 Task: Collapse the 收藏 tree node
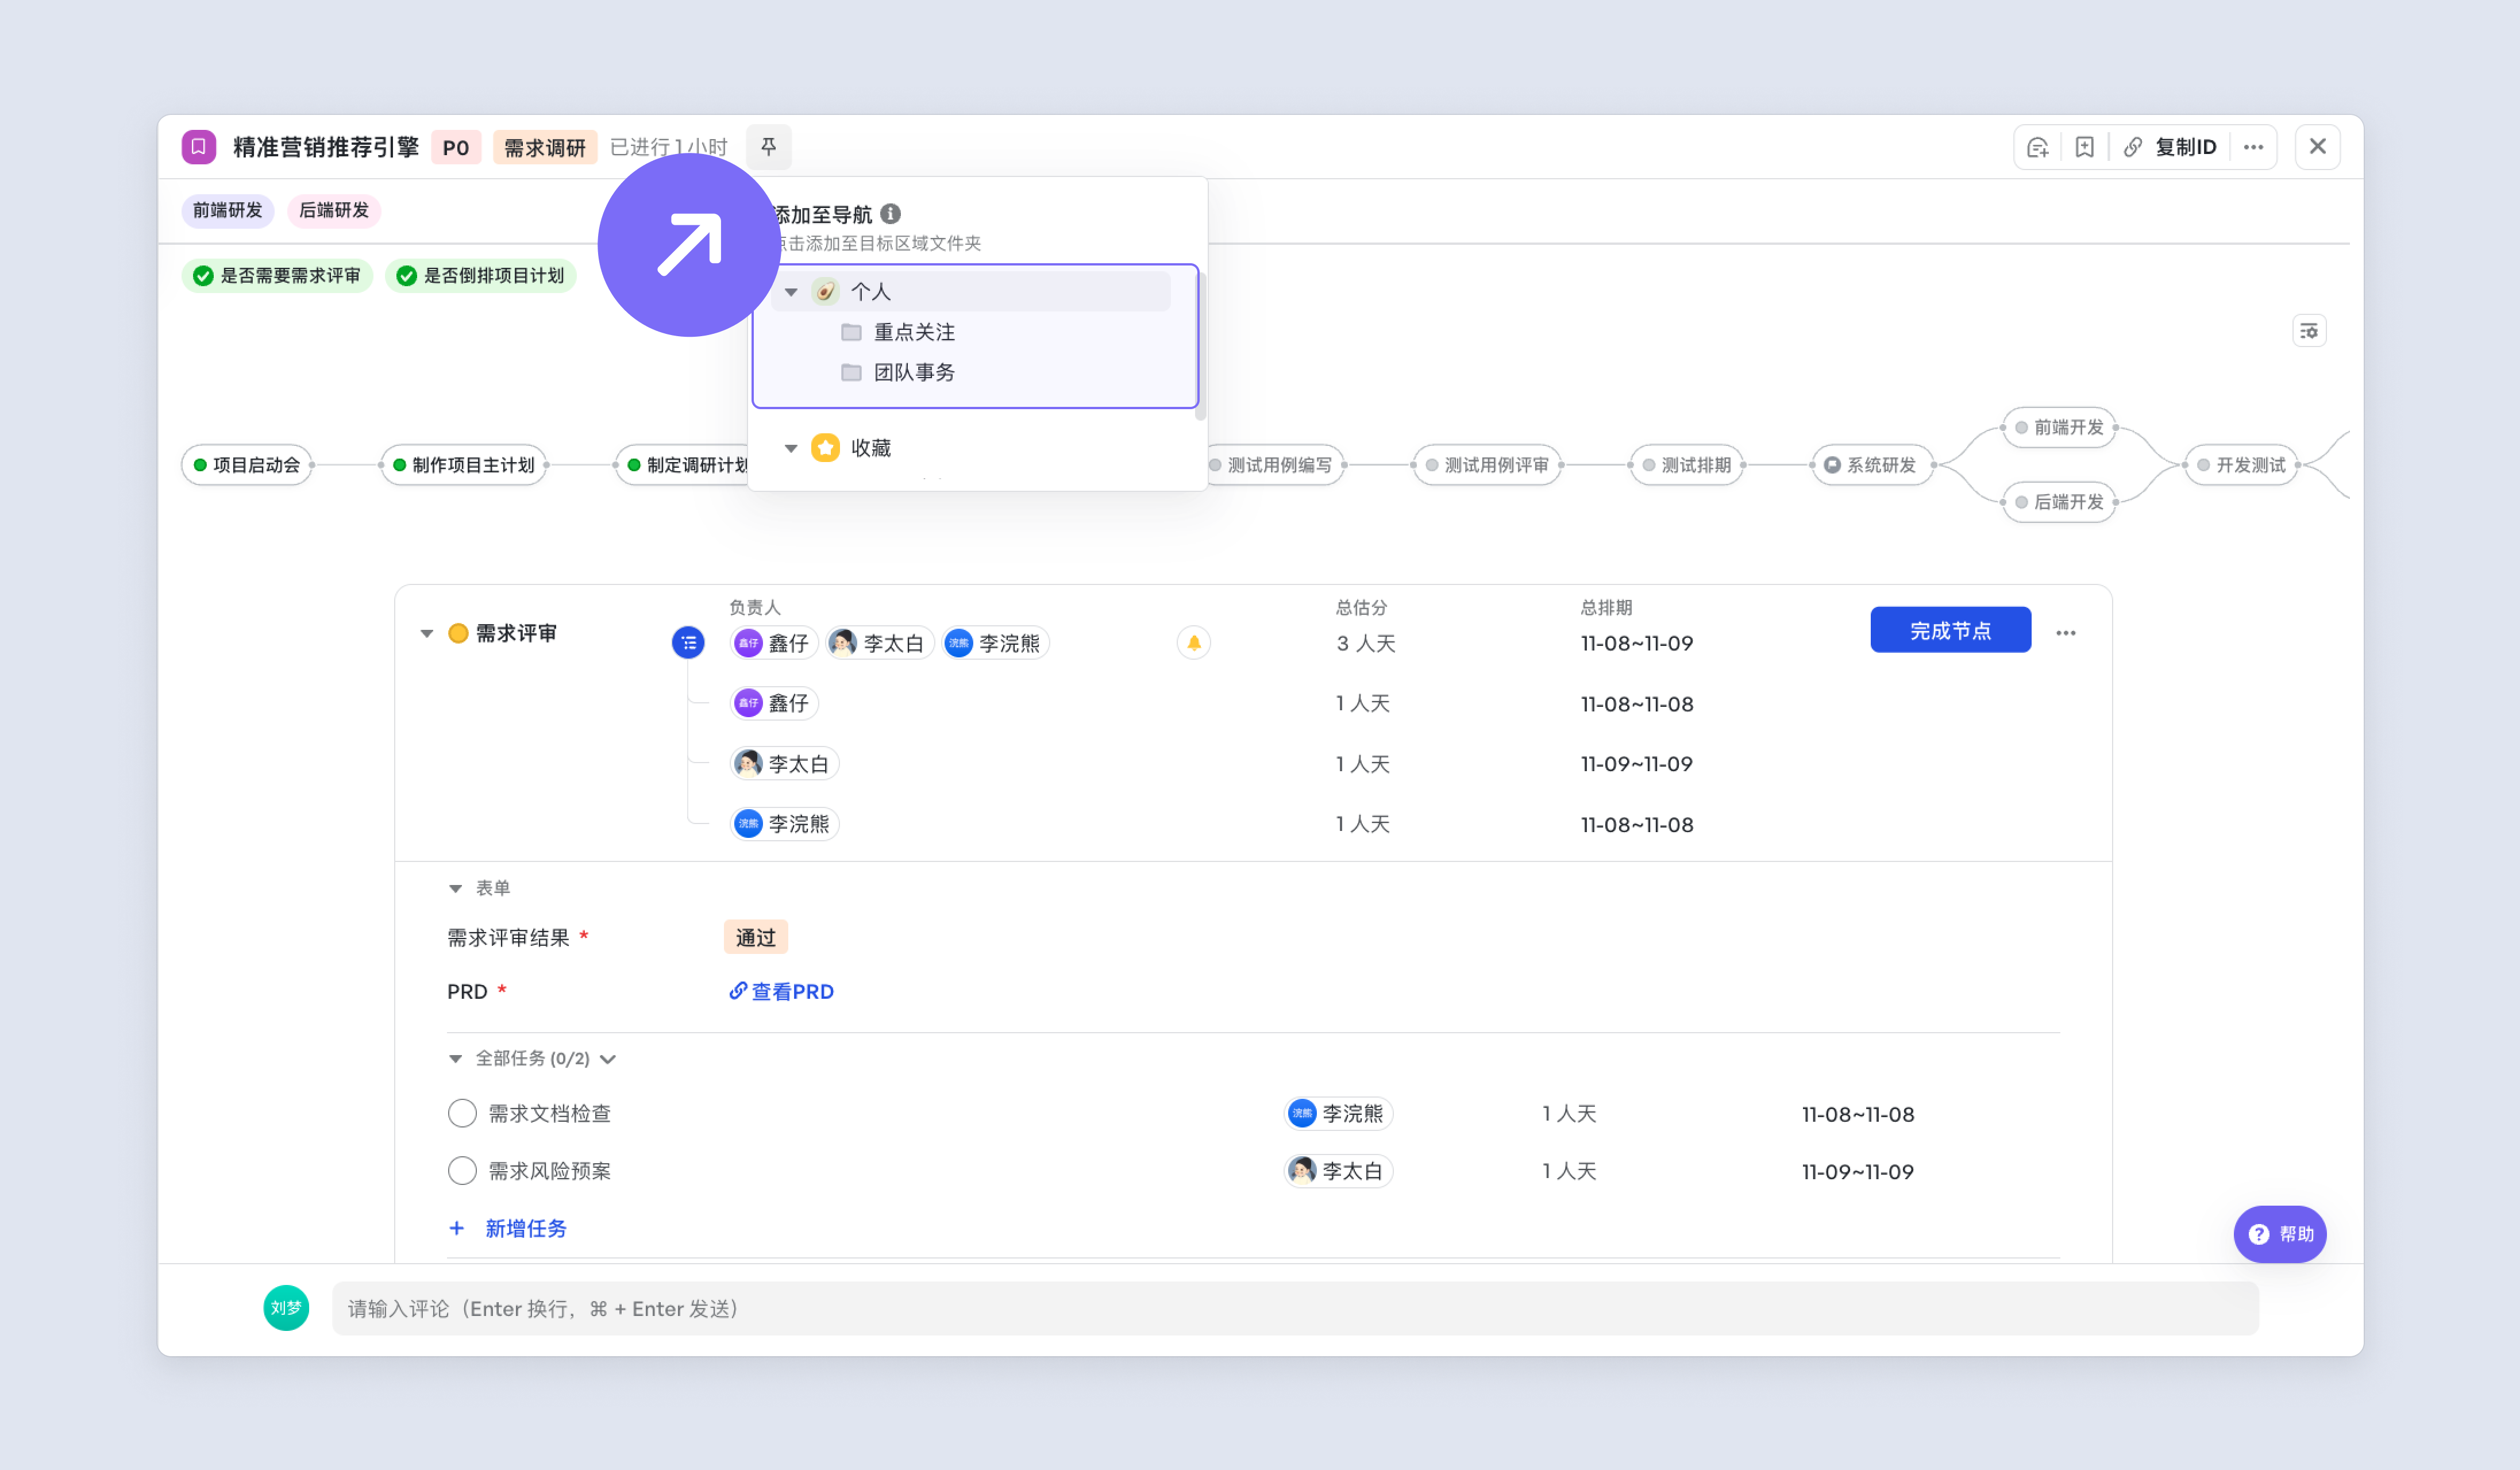pyautogui.click(x=791, y=448)
